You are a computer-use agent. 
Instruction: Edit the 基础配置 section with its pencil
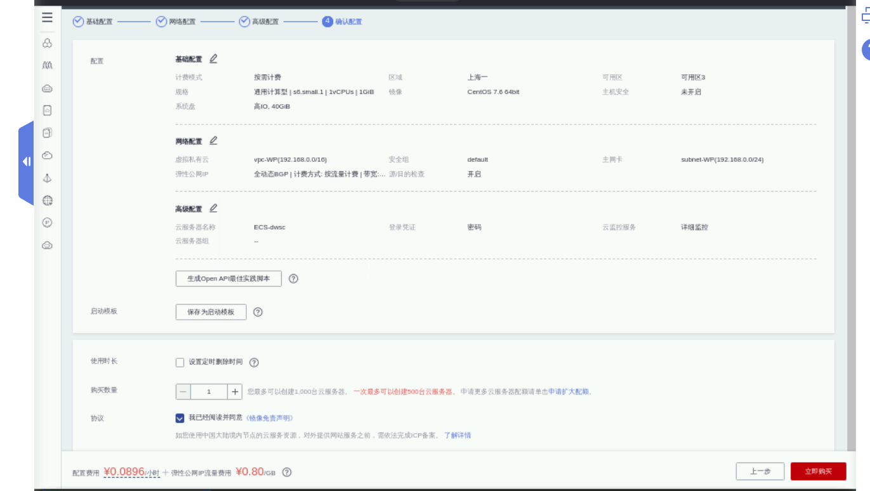click(x=213, y=58)
